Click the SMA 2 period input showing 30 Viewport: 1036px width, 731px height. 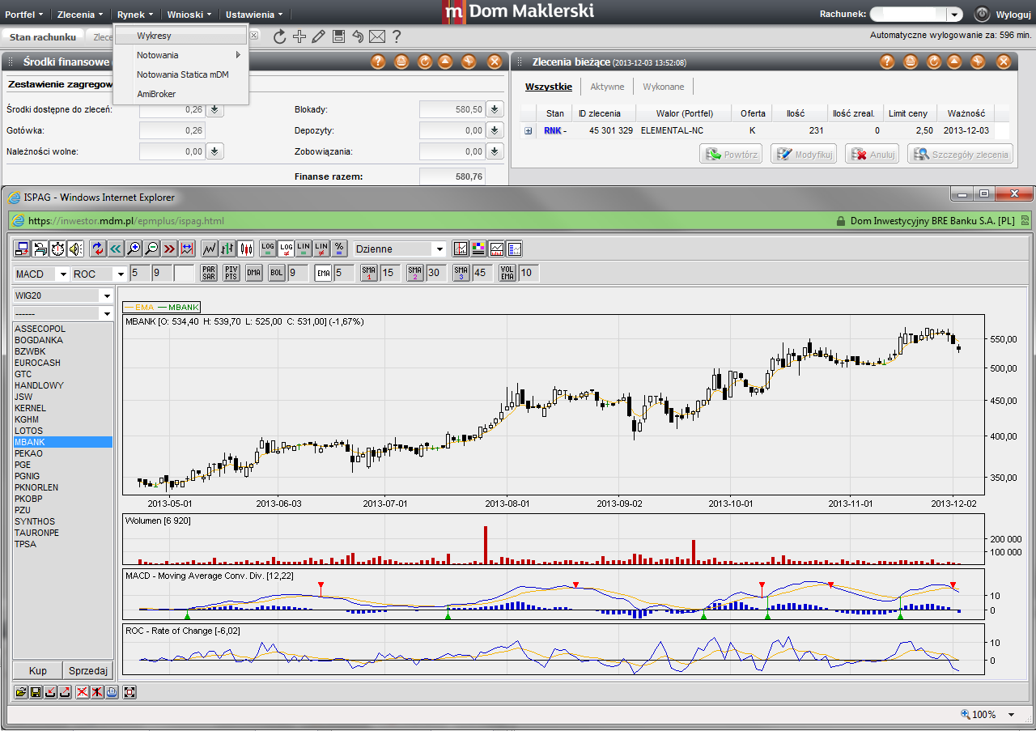[x=436, y=273]
